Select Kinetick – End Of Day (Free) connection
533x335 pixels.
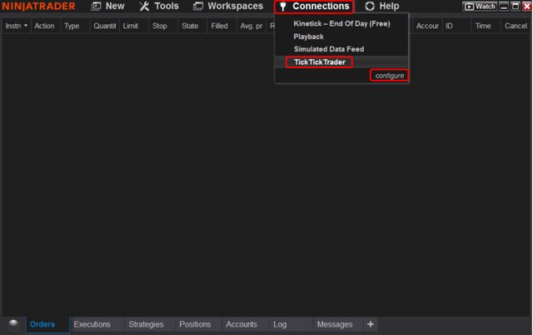341,24
